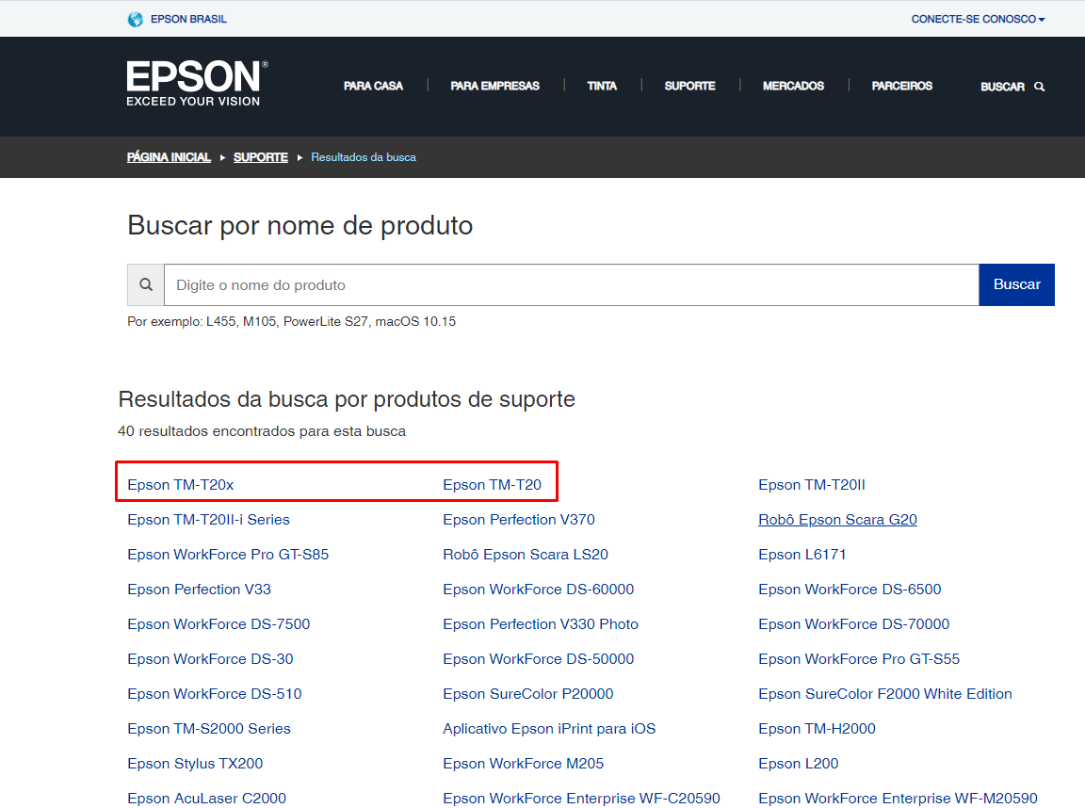Image resolution: width=1085 pixels, height=808 pixels.
Task: Open the Epson TM-H2000 result
Action: 817,729
